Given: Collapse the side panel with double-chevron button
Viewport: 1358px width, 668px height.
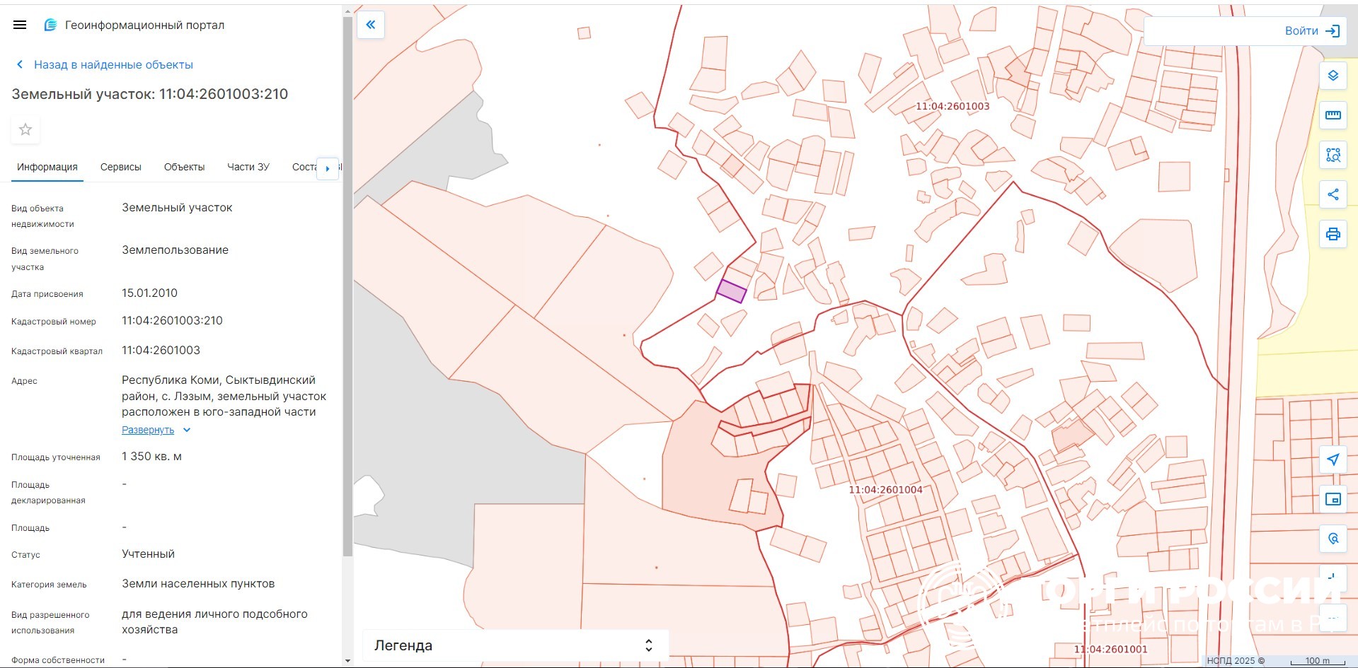Looking at the screenshot, I should (x=371, y=25).
